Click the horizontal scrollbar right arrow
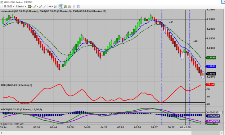This screenshot has width=225, height=135. click(x=222, y=133)
